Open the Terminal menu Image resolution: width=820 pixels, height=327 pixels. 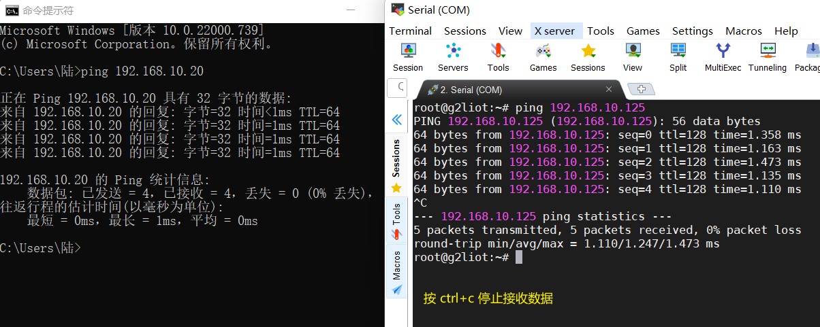click(410, 31)
